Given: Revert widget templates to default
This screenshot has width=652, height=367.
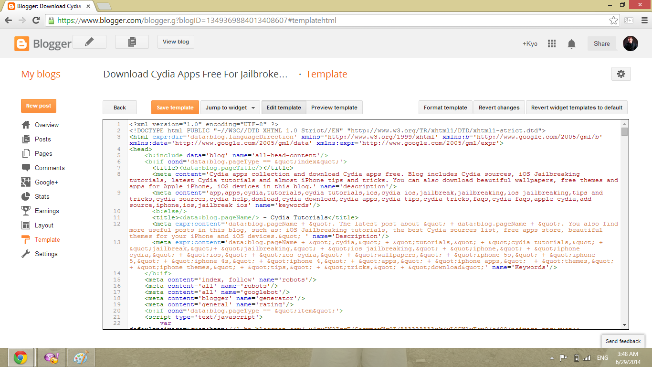Looking at the screenshot, I should [576, 107].
